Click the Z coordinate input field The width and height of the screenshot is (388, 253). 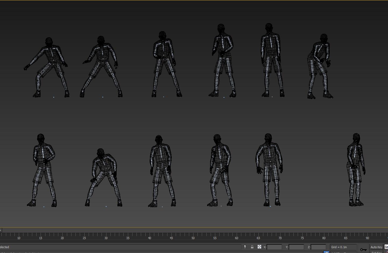pyautogui.click(x=318, y=247)
